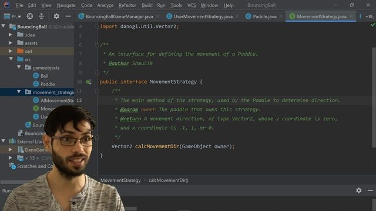
Task: Open the Tools menu
Action: [x=176, y=5]
